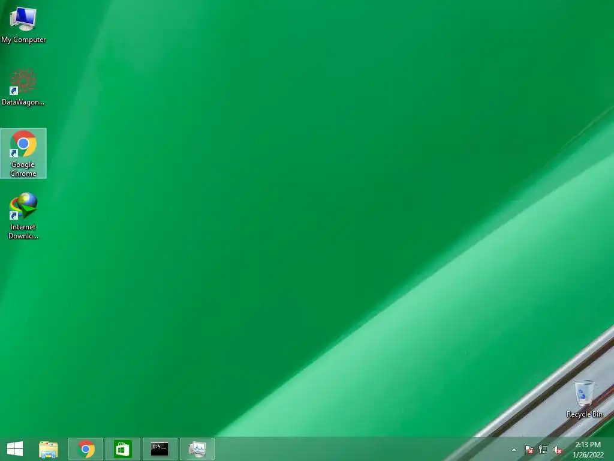
Task: Open File Explorer from the taskbar
Action: (49, 449)
